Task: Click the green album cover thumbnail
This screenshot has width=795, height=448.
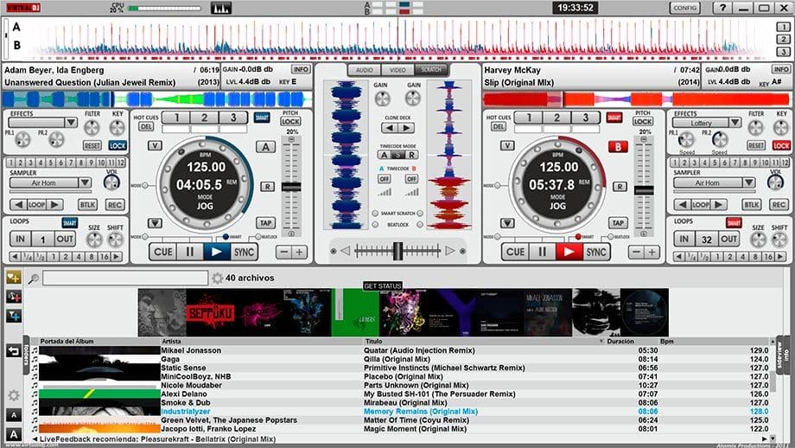Action: [355, 312]
